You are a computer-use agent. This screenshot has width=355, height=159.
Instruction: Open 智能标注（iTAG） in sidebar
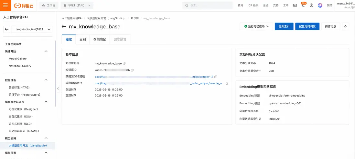pos(19,87)
